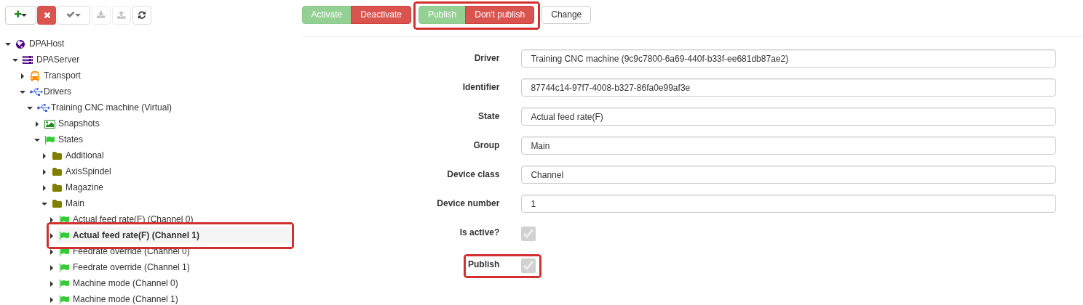This screenshot has height=305, width=1083.
Task: Click flag icon of Actual feed rate(F) (Channel 1)
Action: click(64, 235)
